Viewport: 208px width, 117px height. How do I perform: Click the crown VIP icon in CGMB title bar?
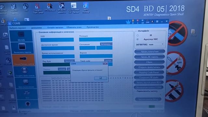pos(128,22)
